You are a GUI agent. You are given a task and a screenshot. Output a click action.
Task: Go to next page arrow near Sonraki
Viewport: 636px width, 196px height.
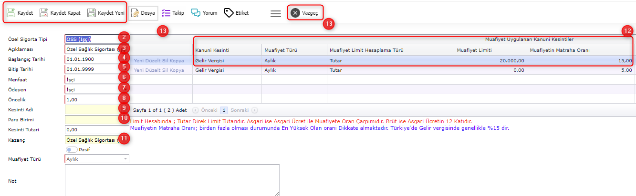pos(255,110)
